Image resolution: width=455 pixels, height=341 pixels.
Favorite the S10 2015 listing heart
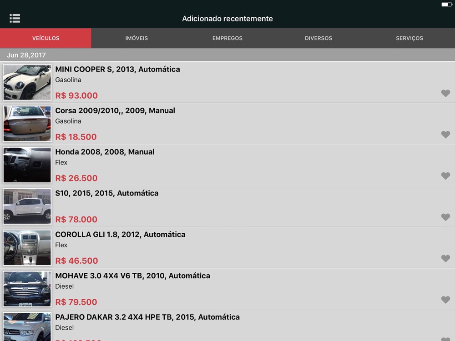445,217
